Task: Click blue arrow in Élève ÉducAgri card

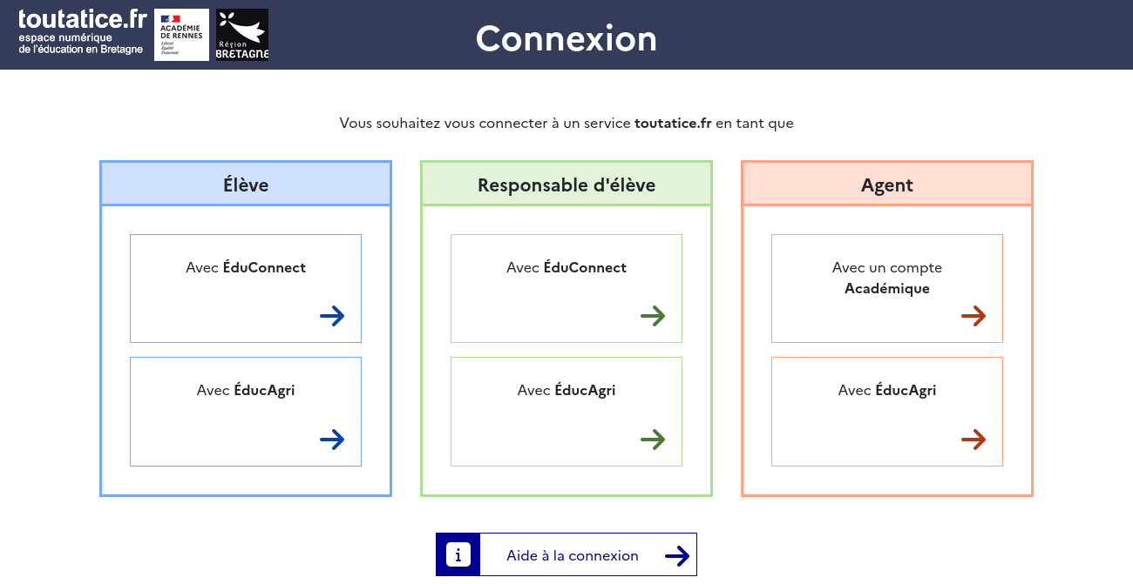Action: [332, 440]
